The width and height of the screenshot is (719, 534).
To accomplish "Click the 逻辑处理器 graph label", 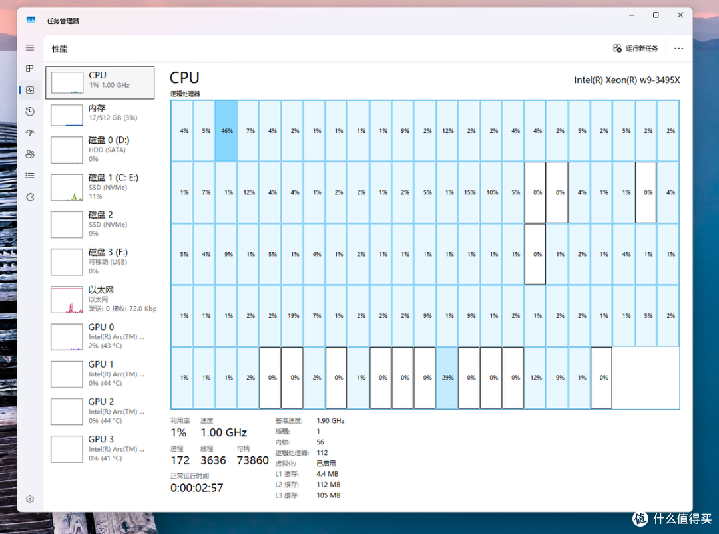I will coord(185,94).
